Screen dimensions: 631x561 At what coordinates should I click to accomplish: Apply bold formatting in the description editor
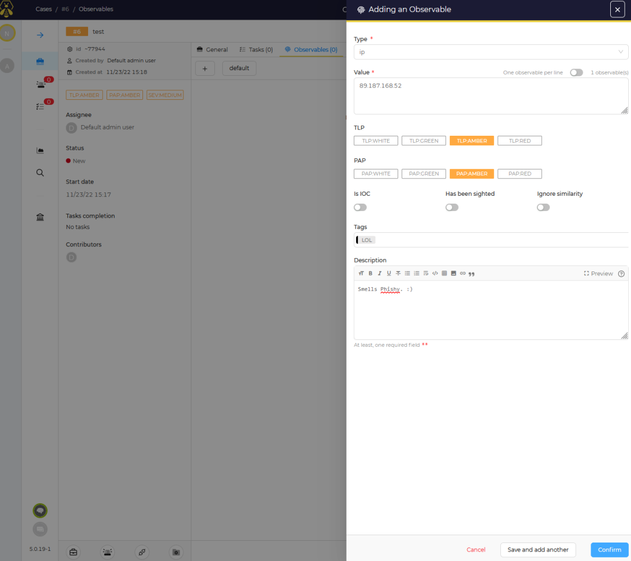tap(370, 273)
